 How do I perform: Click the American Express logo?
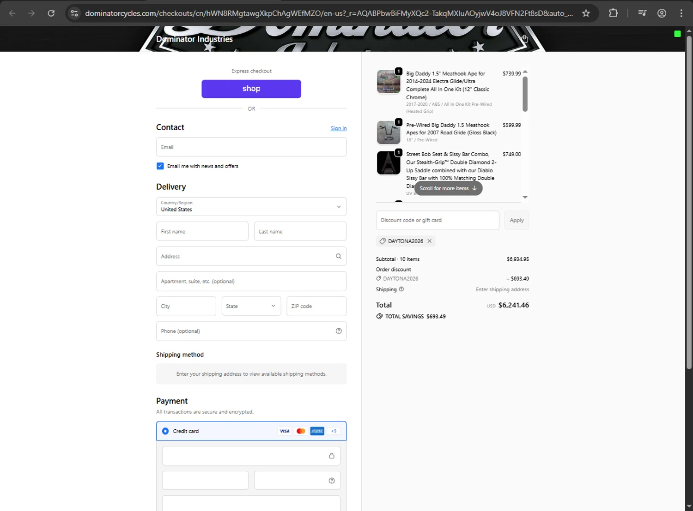(317, 431)
